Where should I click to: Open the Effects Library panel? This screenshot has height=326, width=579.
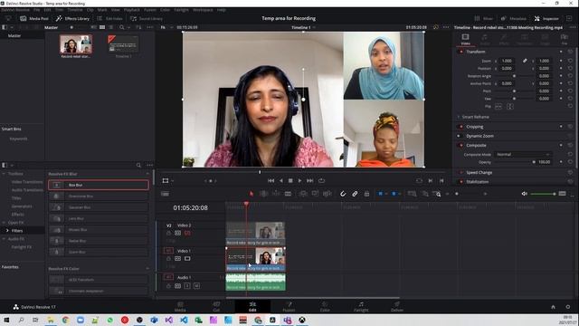(72, 18)
